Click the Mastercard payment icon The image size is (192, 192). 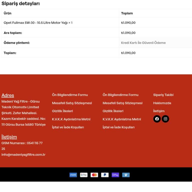pos(94,175)
